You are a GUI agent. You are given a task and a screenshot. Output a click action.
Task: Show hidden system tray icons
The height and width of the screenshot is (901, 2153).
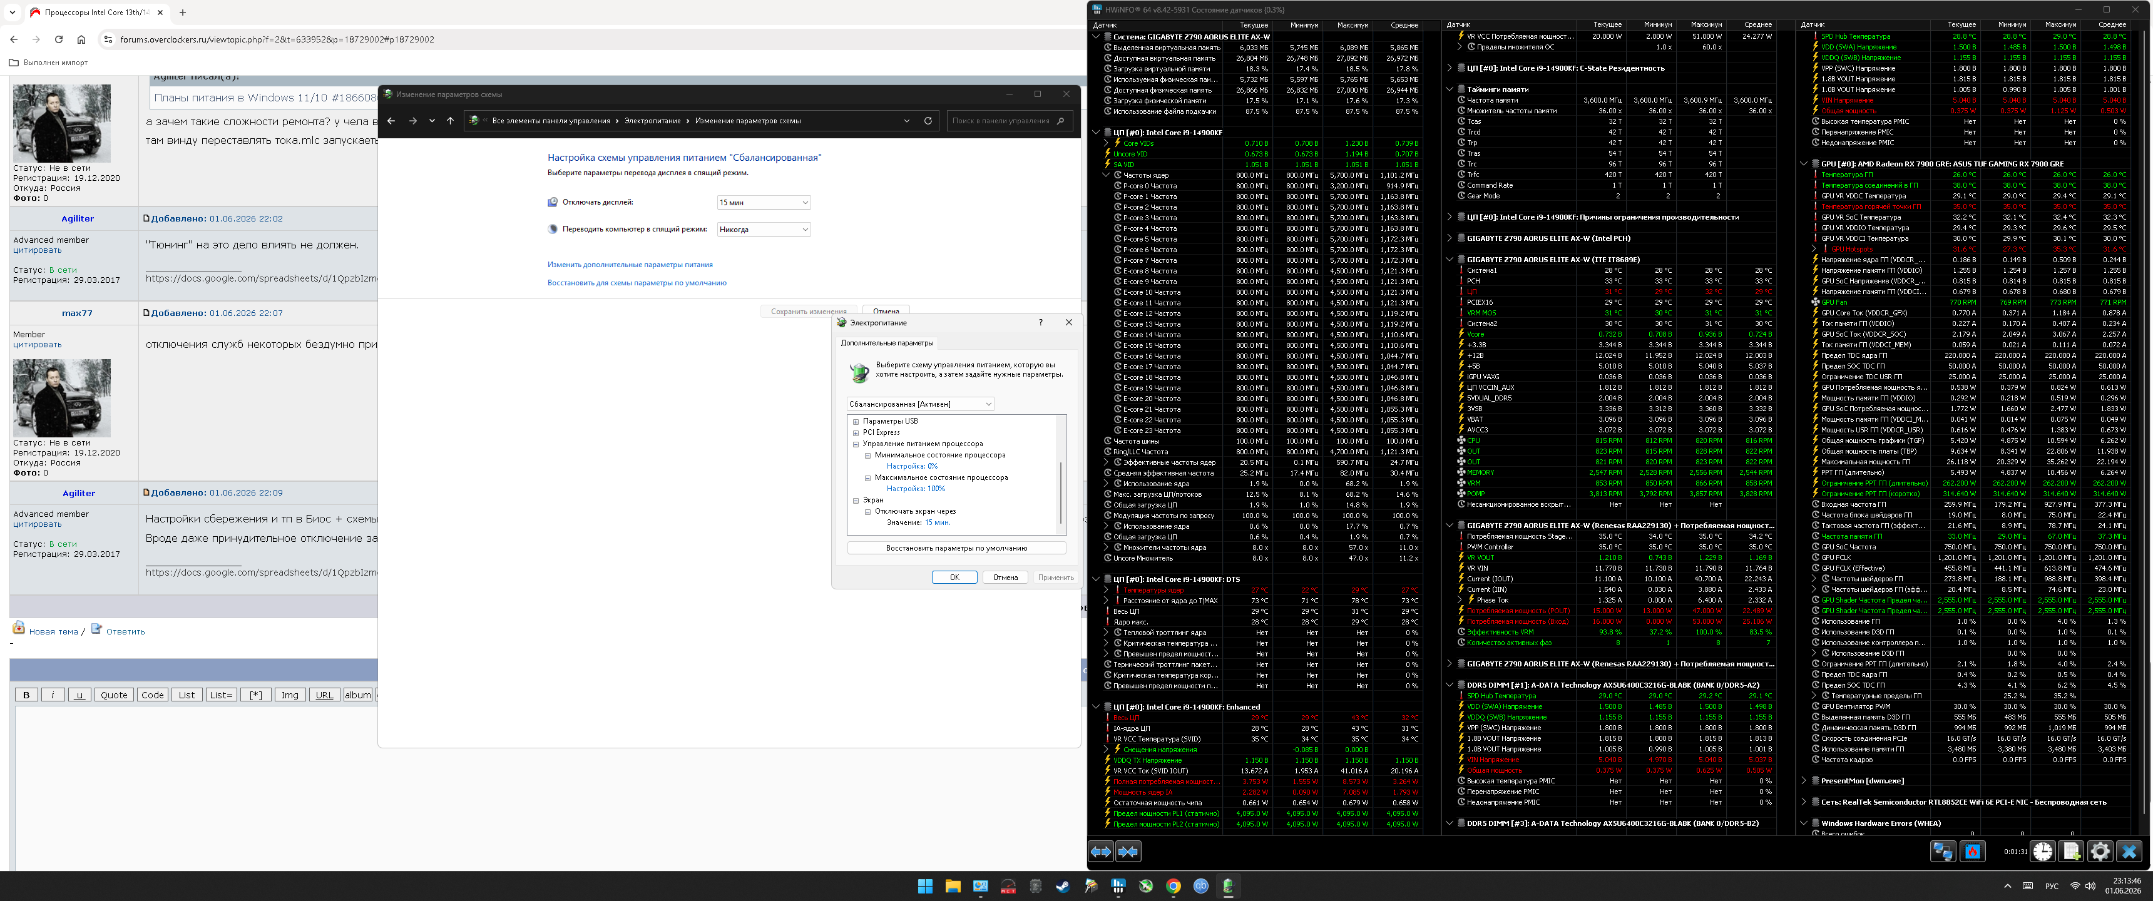2008,886
